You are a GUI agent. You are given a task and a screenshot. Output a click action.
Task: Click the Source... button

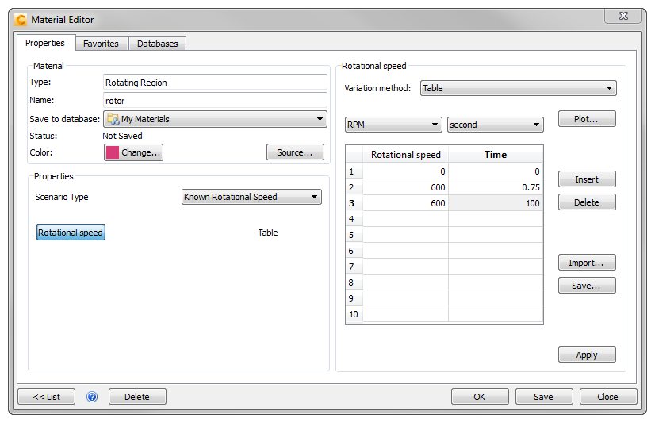(295, 152)
